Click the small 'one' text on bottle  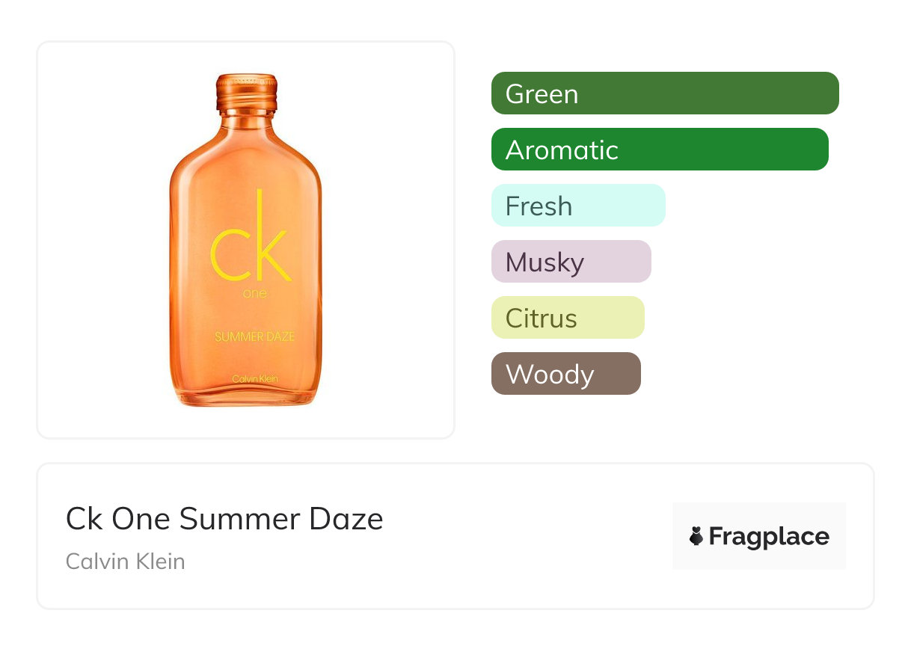[x=254, y=294]
